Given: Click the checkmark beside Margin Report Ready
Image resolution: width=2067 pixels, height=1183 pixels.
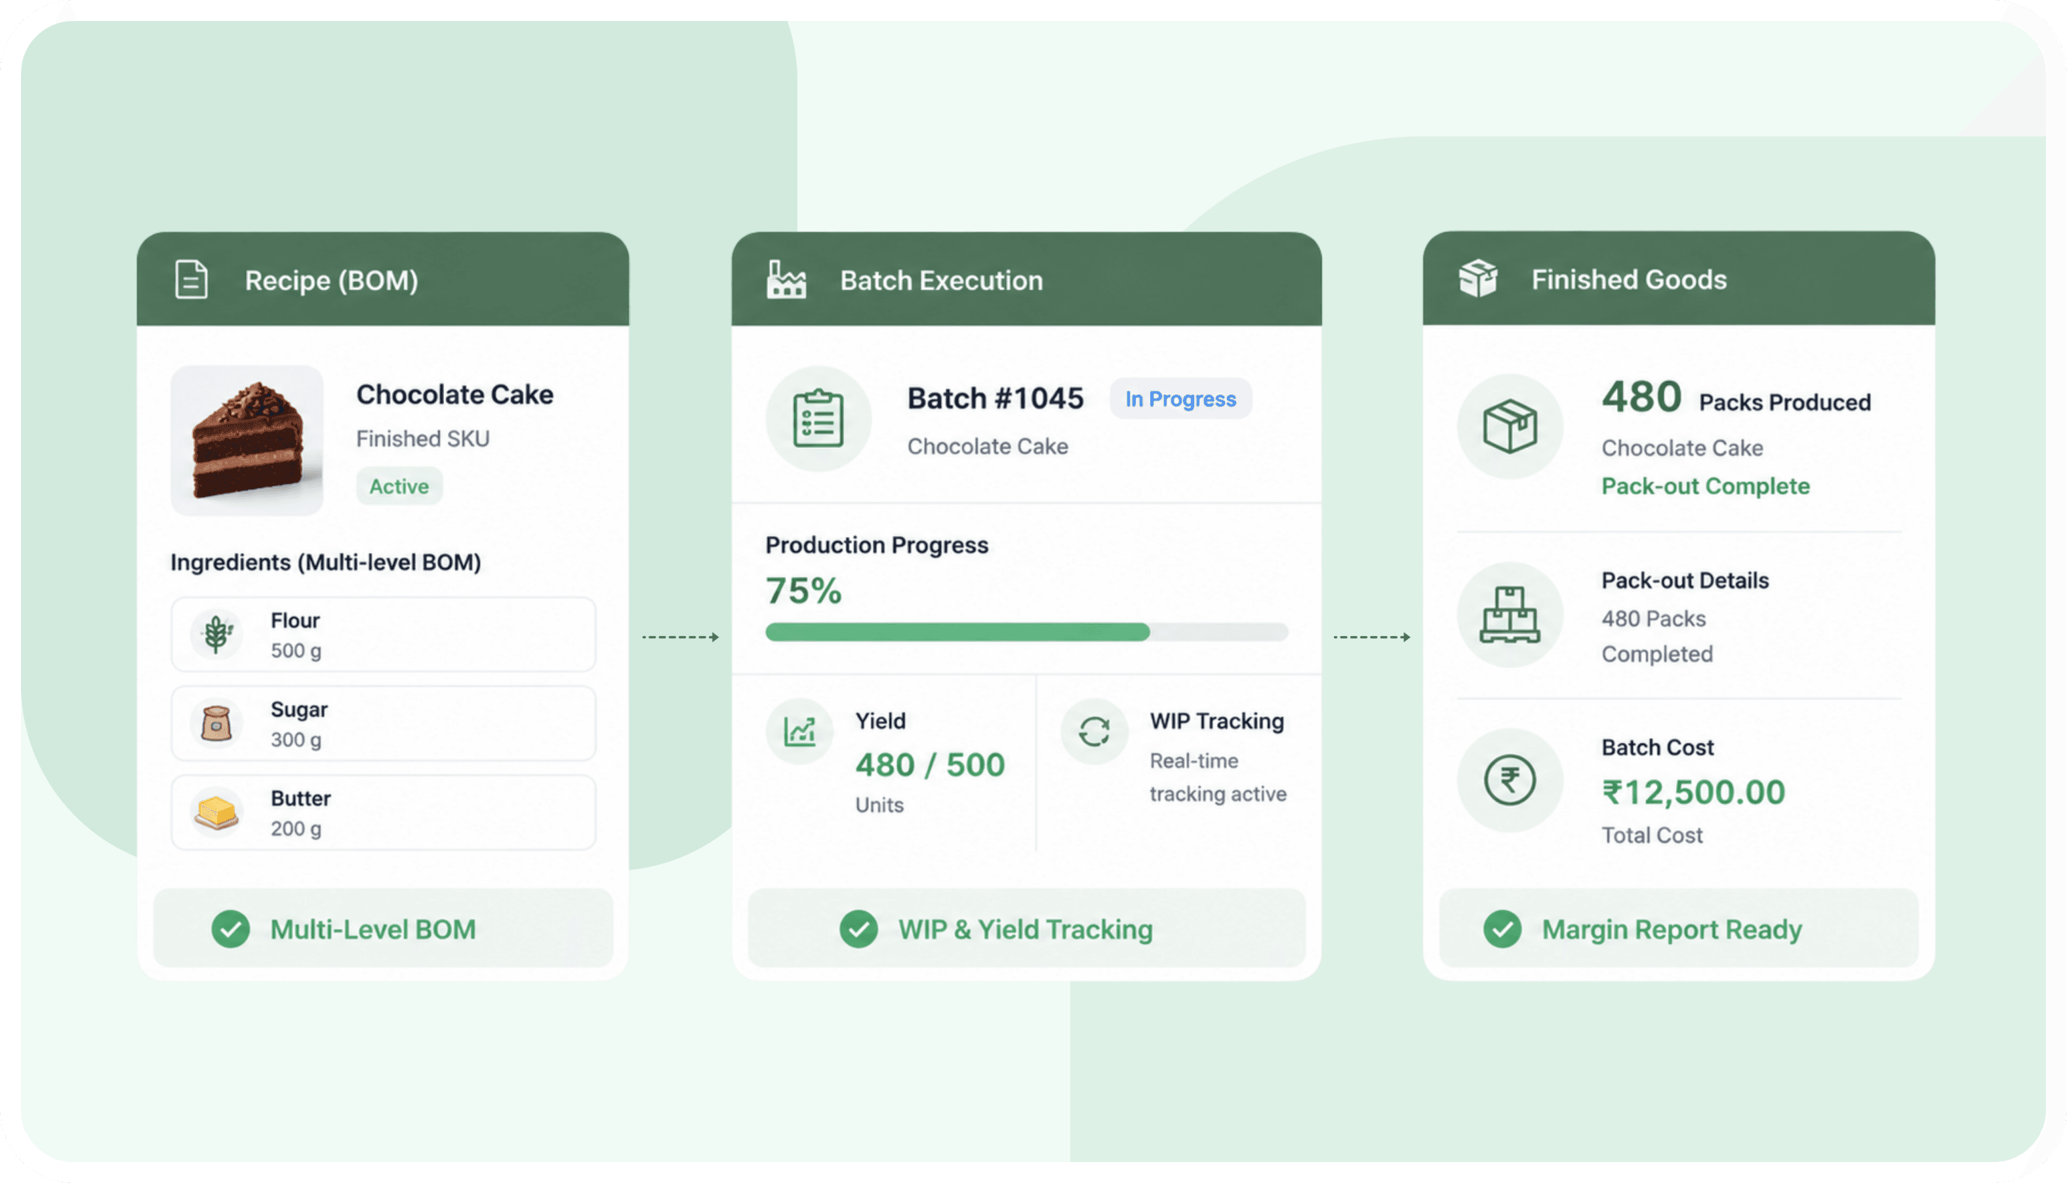Looking at the screenshot, I should (1502, 929).
